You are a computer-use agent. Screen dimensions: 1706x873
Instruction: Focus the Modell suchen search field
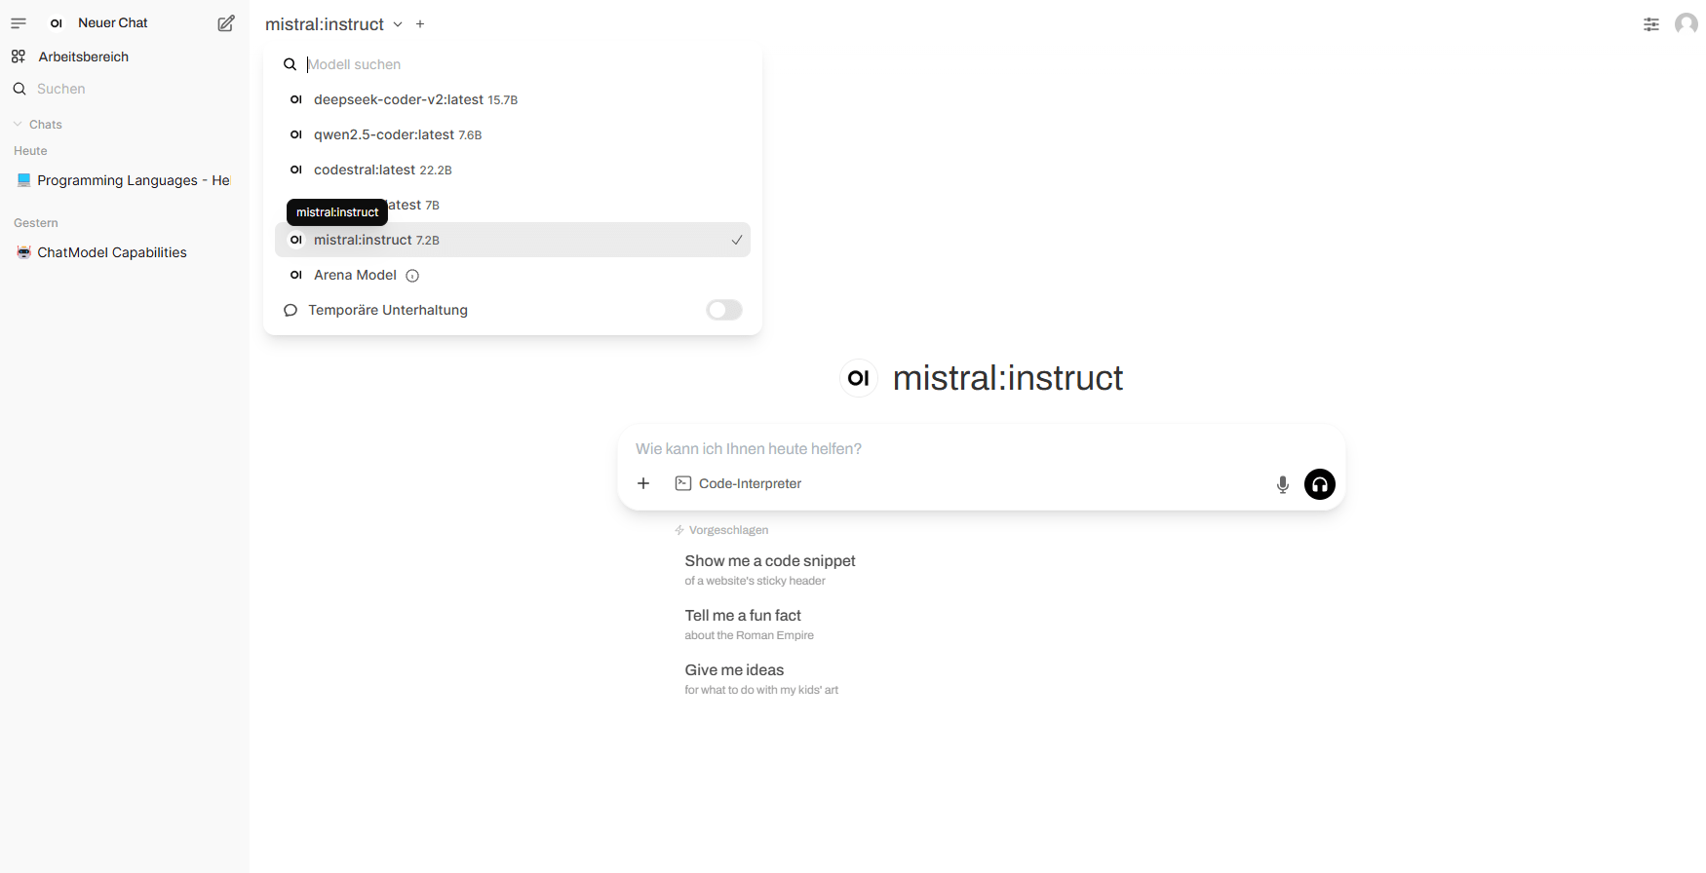pyautogui.click(x=526, y=64)
